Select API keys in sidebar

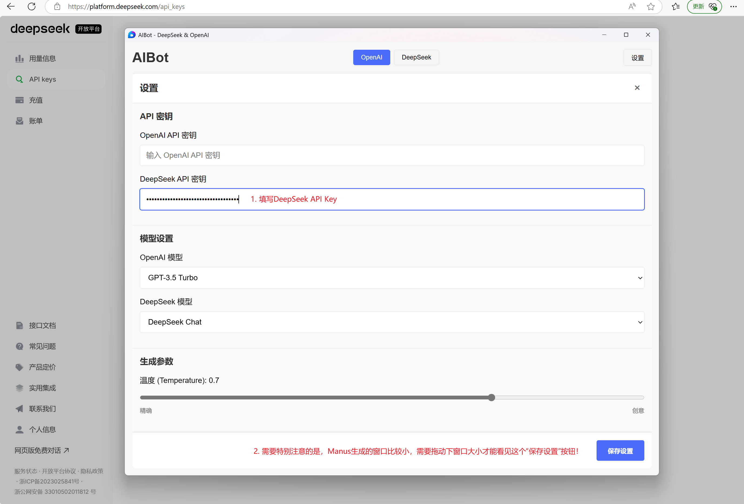(56, 79)
